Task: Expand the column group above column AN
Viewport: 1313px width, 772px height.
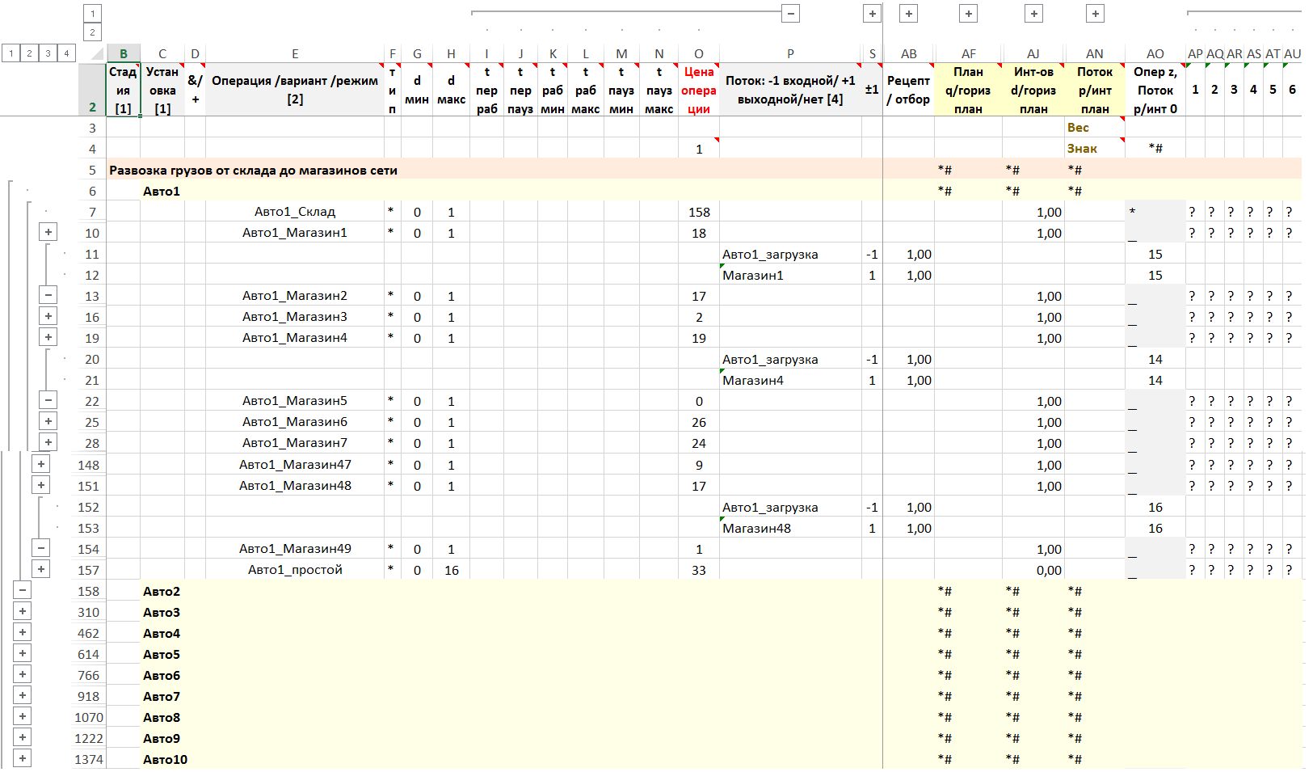Action: click(x=1095, y=13)
